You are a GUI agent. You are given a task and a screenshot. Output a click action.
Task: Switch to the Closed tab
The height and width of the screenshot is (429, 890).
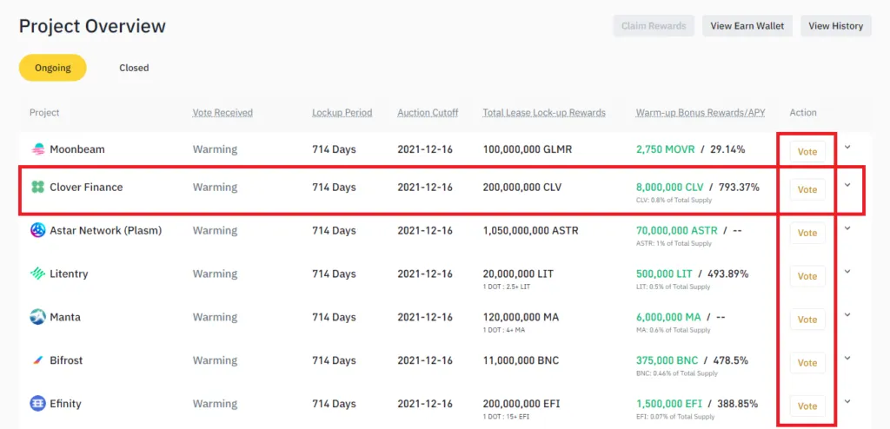(x=134, y=68)
